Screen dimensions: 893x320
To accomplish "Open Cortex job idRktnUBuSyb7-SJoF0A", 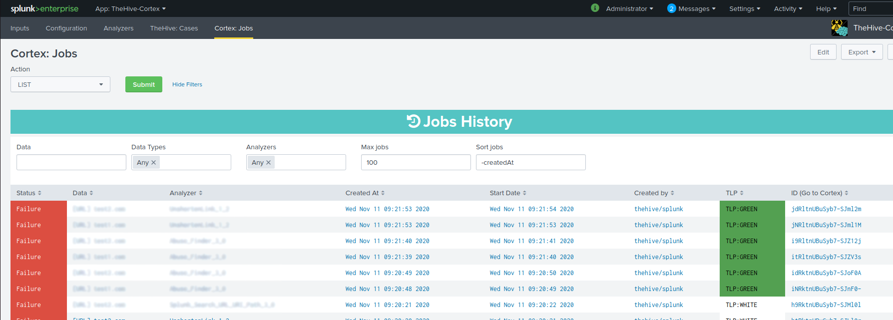I will tap(826, 273).
